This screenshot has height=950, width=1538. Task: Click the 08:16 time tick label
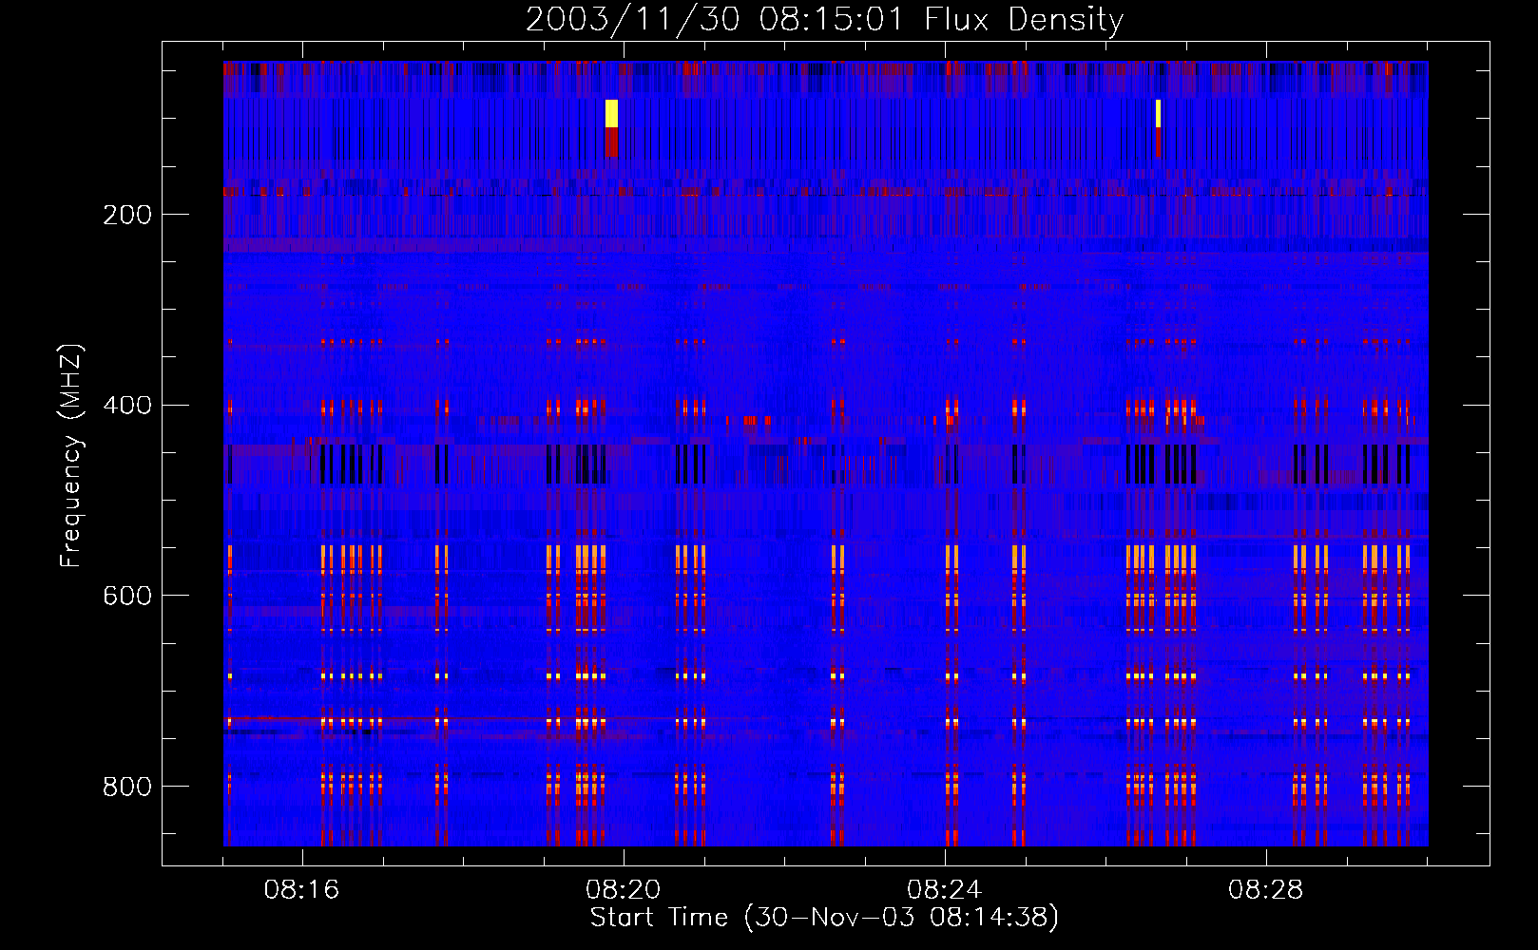pos(302,890)
